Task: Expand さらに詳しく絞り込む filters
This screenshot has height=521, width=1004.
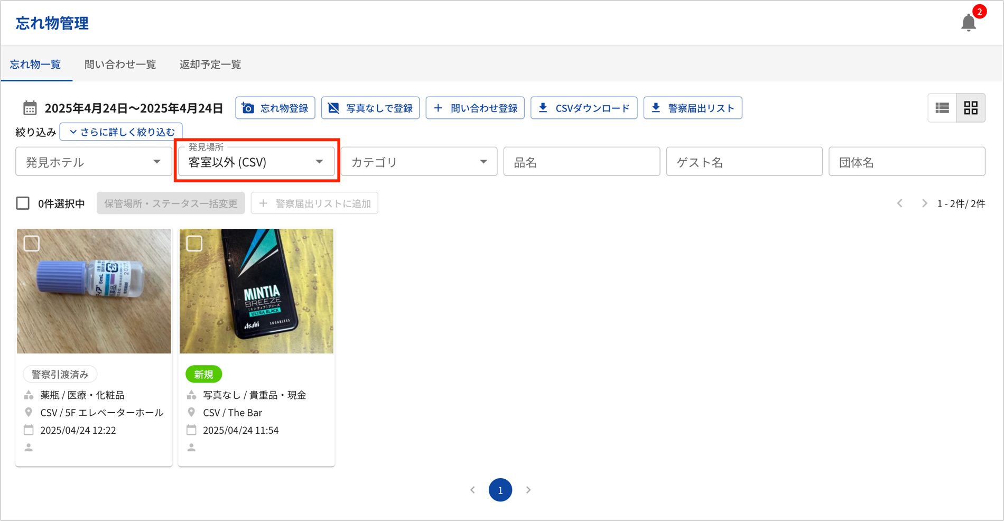Action: pos(121,132)
